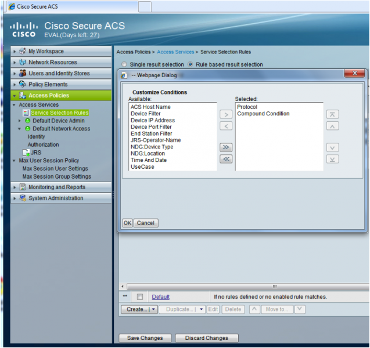Collapse the Max User Session Policy node
370x348 pixels.
pos(14,161)
